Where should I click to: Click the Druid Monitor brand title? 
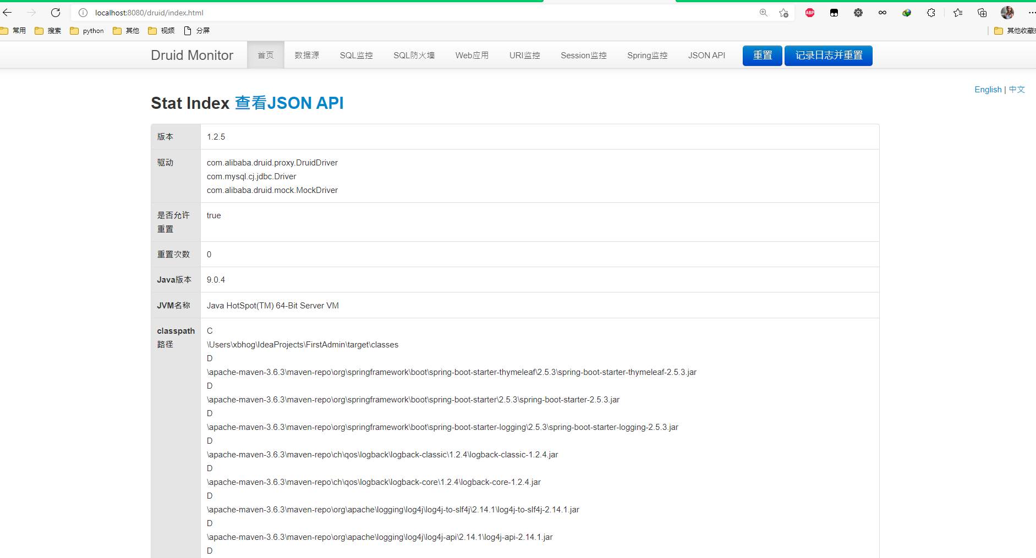pyautogui.click(x=192, y=55)
